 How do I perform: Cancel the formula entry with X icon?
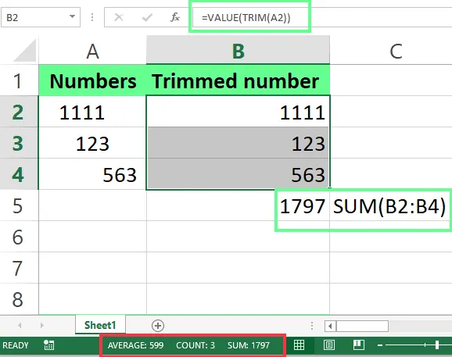point(119,17)
